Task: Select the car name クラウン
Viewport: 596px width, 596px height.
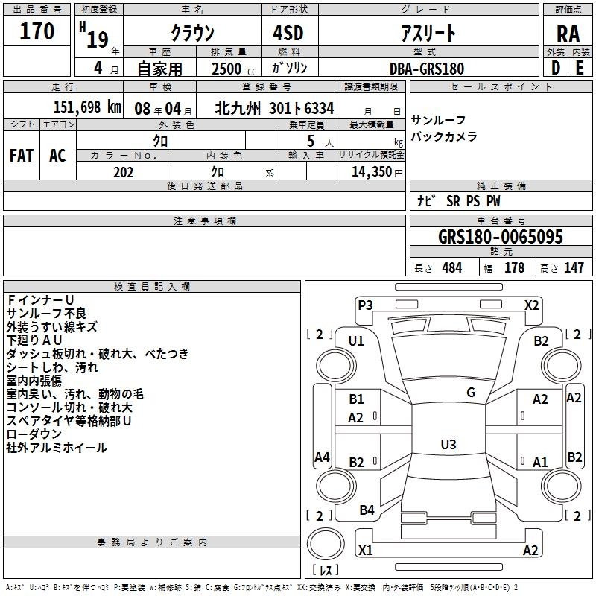Action: click(193, 33)
